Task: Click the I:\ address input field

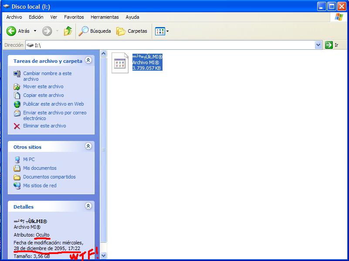Action: point(173,45)
